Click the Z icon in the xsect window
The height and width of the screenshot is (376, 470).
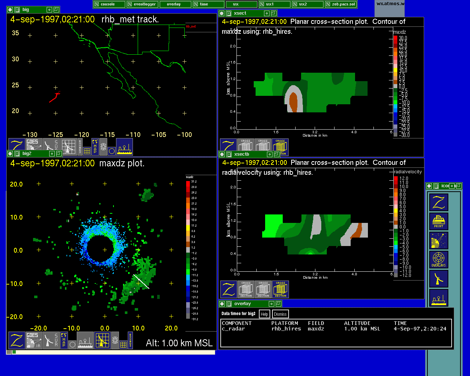[x=228, y=147]
